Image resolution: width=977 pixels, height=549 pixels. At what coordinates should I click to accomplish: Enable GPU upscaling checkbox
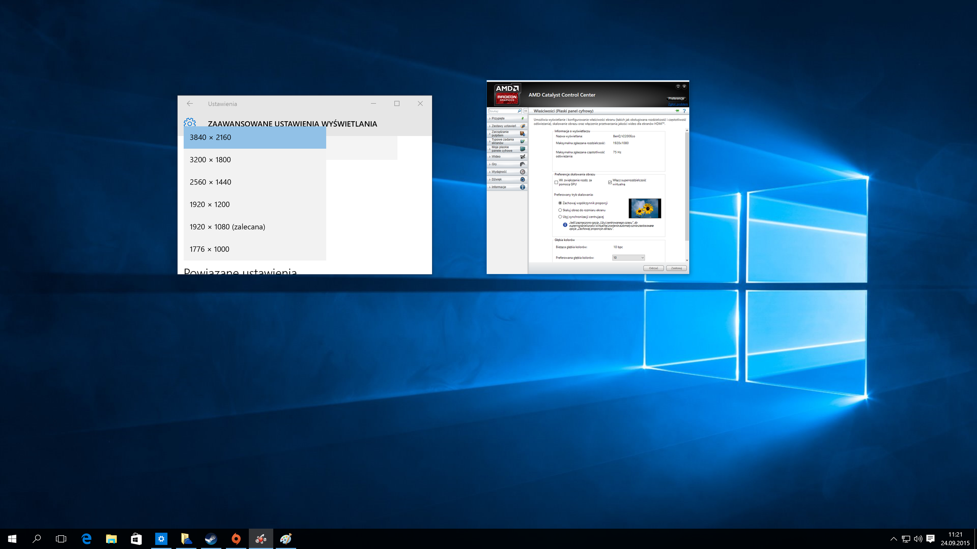(x=556, y=182)
